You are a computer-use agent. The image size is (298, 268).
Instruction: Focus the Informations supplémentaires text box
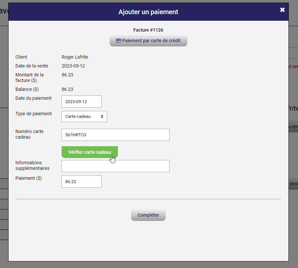115,166
